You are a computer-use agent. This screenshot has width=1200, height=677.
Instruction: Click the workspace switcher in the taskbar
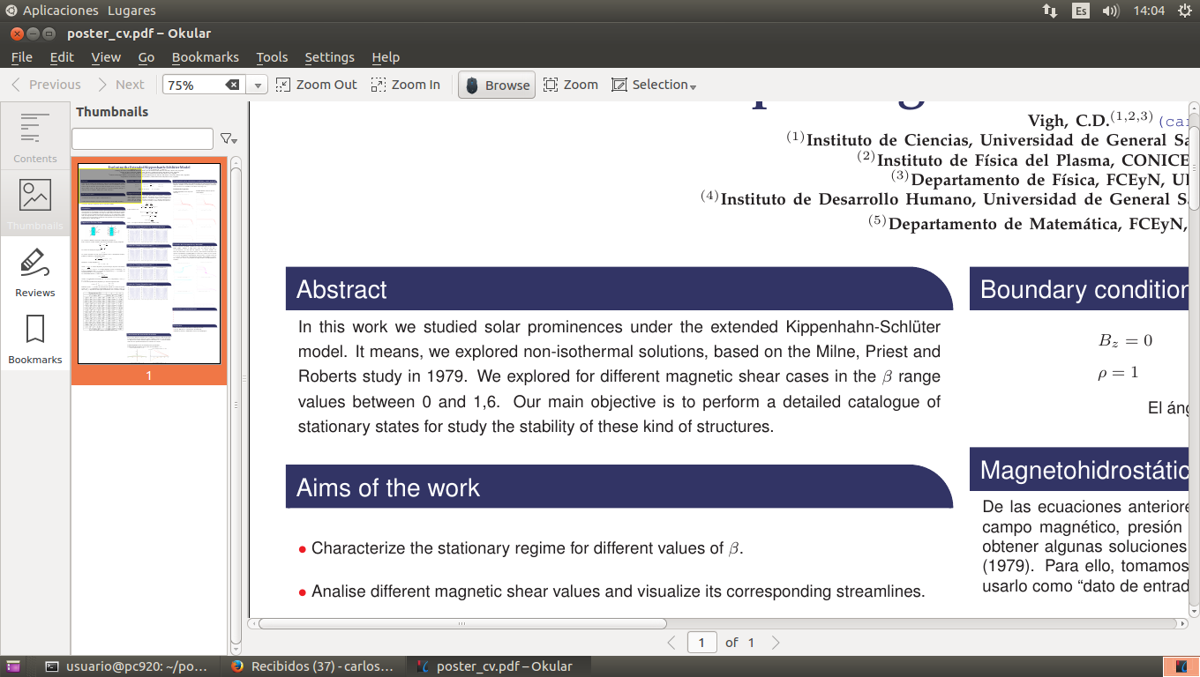click(x=1181, y=666)
